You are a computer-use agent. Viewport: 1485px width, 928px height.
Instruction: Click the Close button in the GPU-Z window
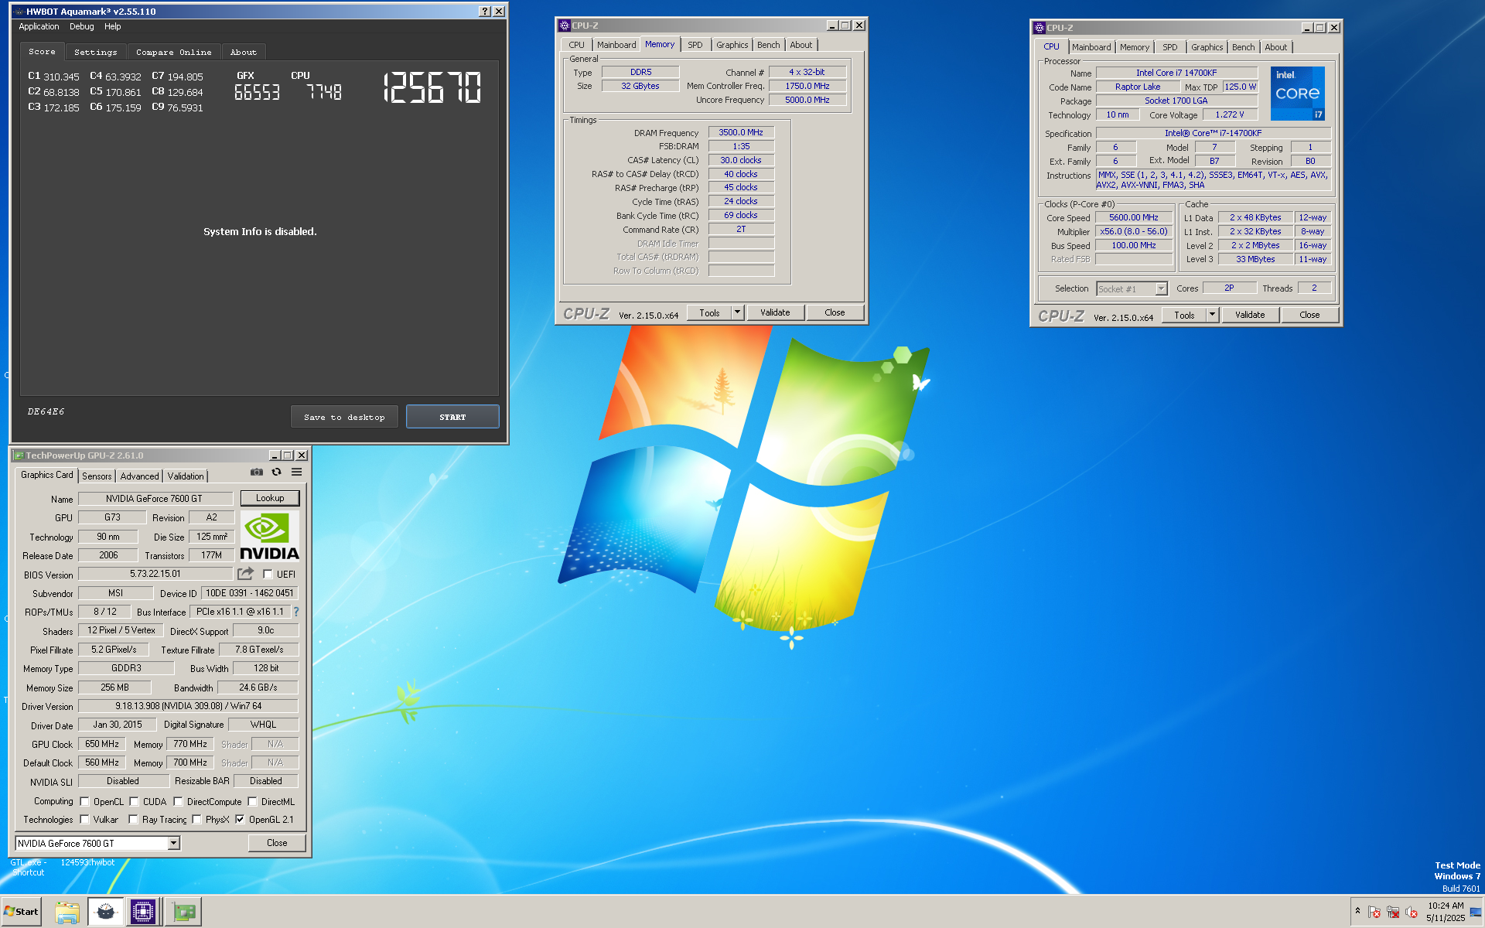277,843
